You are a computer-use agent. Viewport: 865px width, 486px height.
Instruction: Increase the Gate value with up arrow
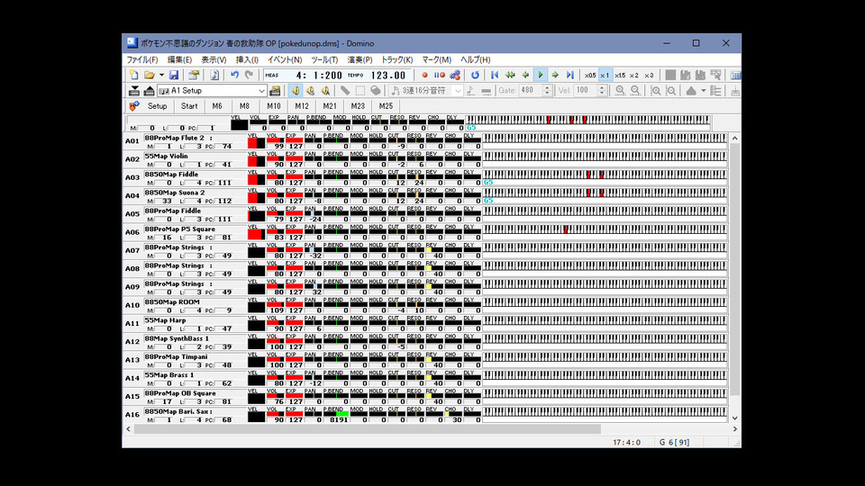coord(547,87)
